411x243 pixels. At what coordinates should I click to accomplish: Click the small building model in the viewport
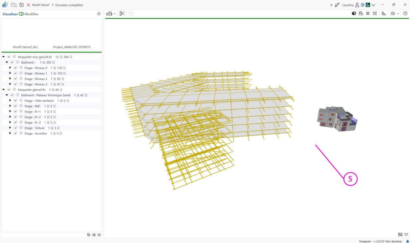[x=337, y=119]
